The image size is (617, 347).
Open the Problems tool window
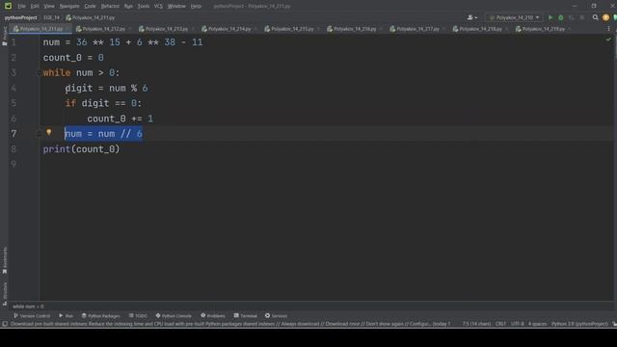point(213,316)
